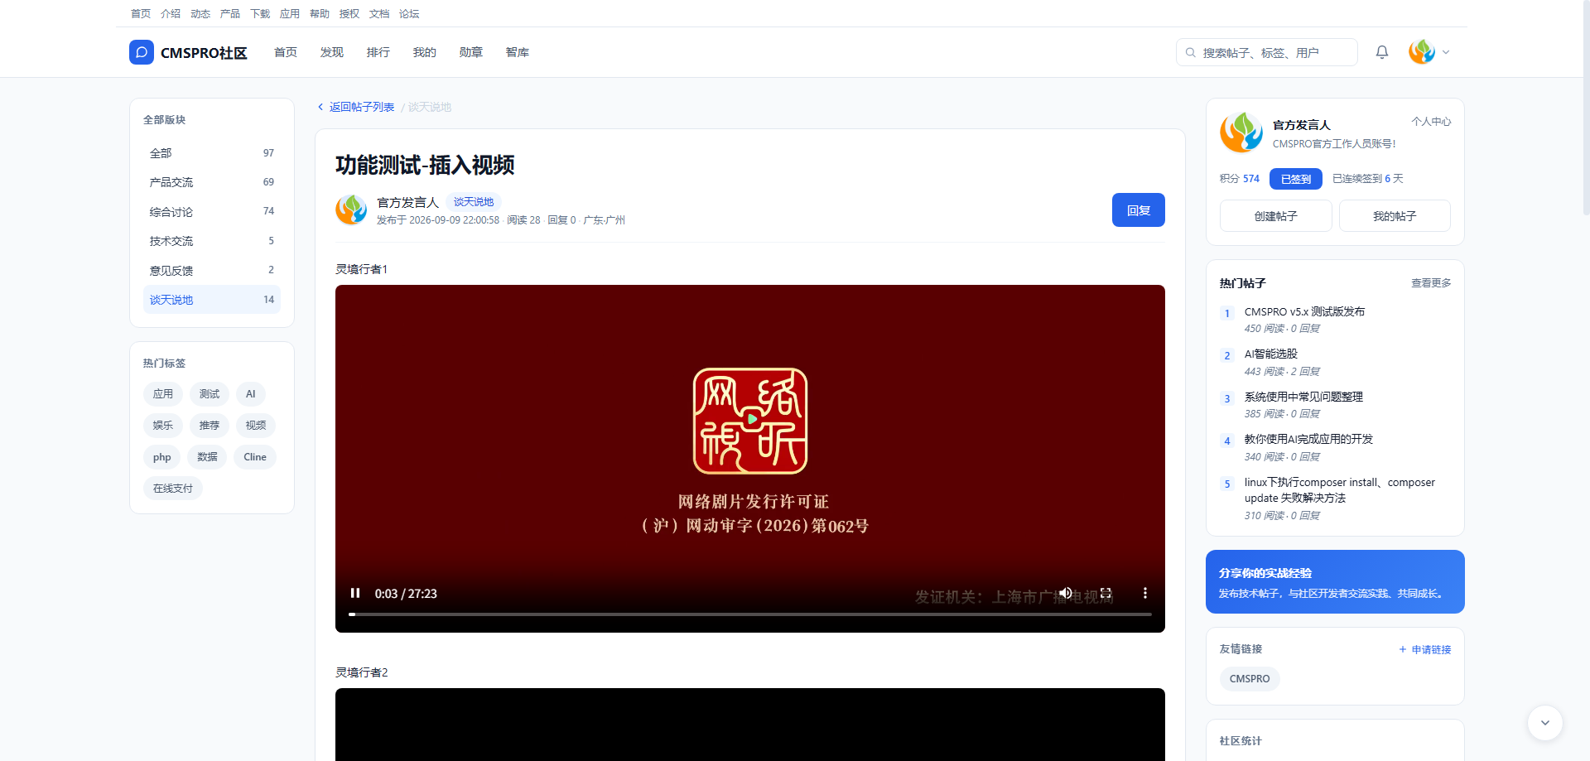Screen dimensions: 1590x761
Task: Click the 视频 hot tag
Action: 256,426
